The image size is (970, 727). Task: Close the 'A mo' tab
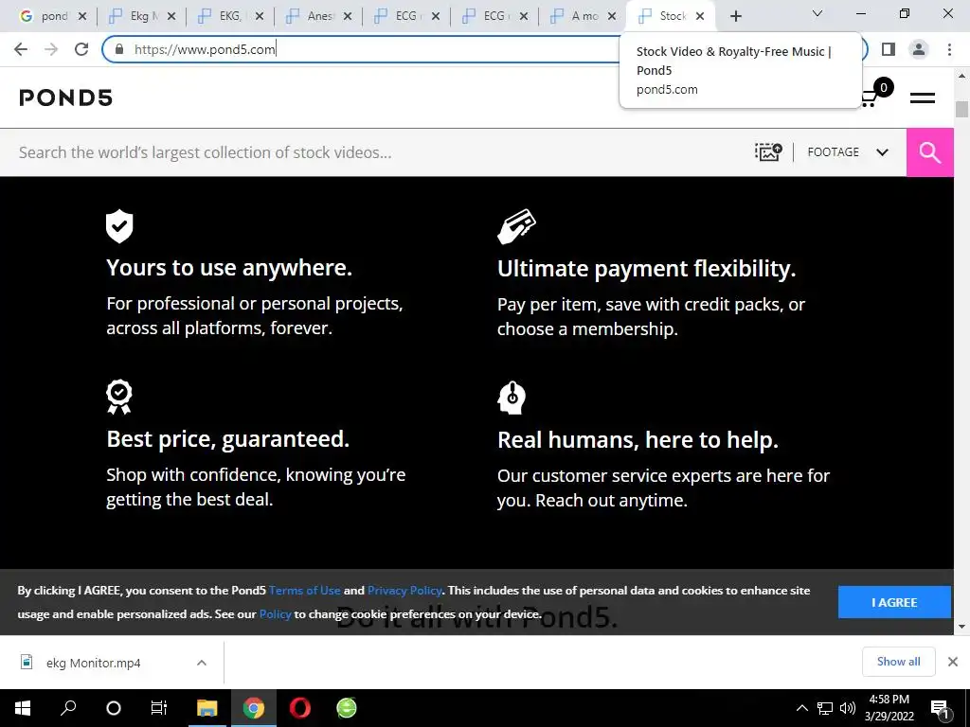(x=612, y=16)
